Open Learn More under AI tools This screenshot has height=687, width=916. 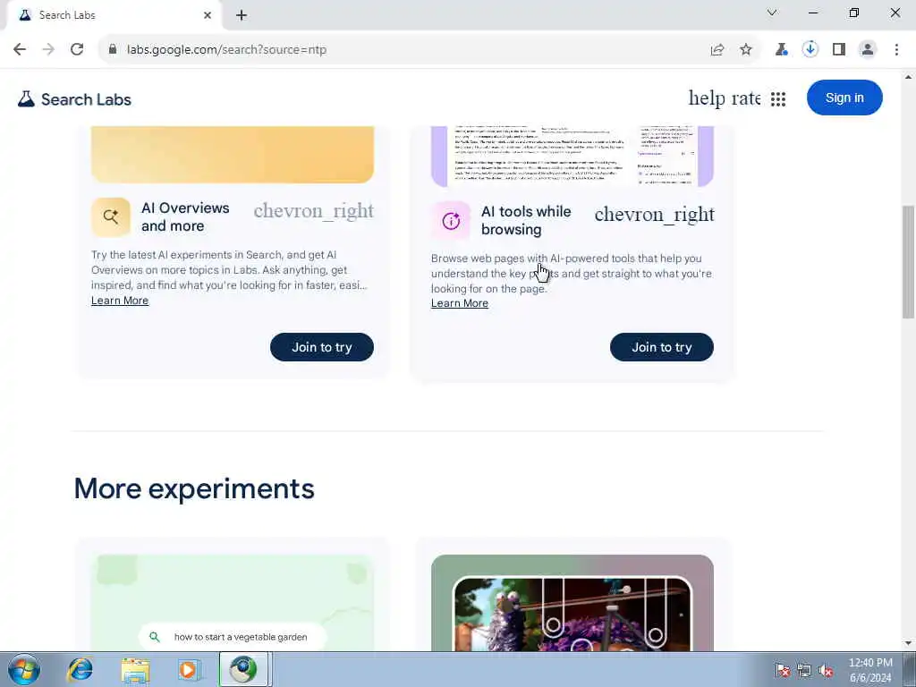(x=459, y=303)
